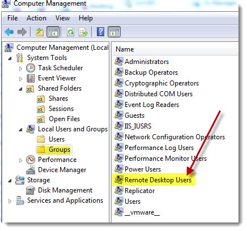Select the Event Log Readers group
Viewport: 247px width, 231px height.
(152, 105)
